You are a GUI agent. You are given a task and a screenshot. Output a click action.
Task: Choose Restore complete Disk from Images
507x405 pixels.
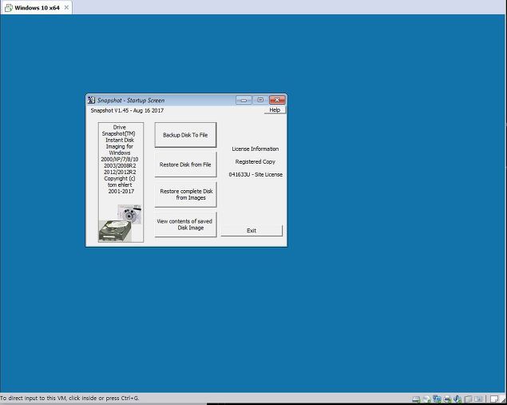coord(185,194)
